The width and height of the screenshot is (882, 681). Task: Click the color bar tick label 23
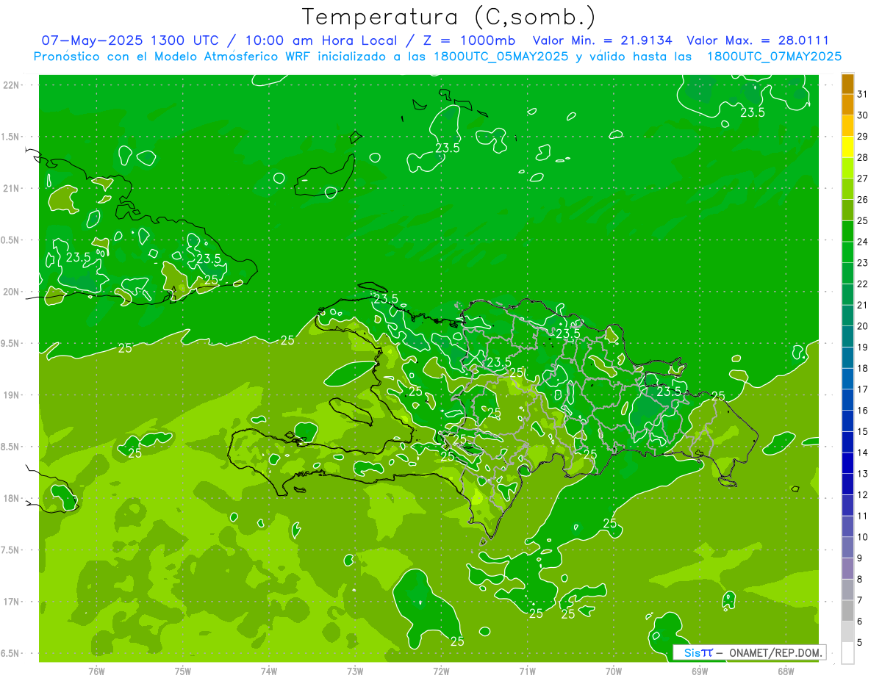(x=862, y=263)
